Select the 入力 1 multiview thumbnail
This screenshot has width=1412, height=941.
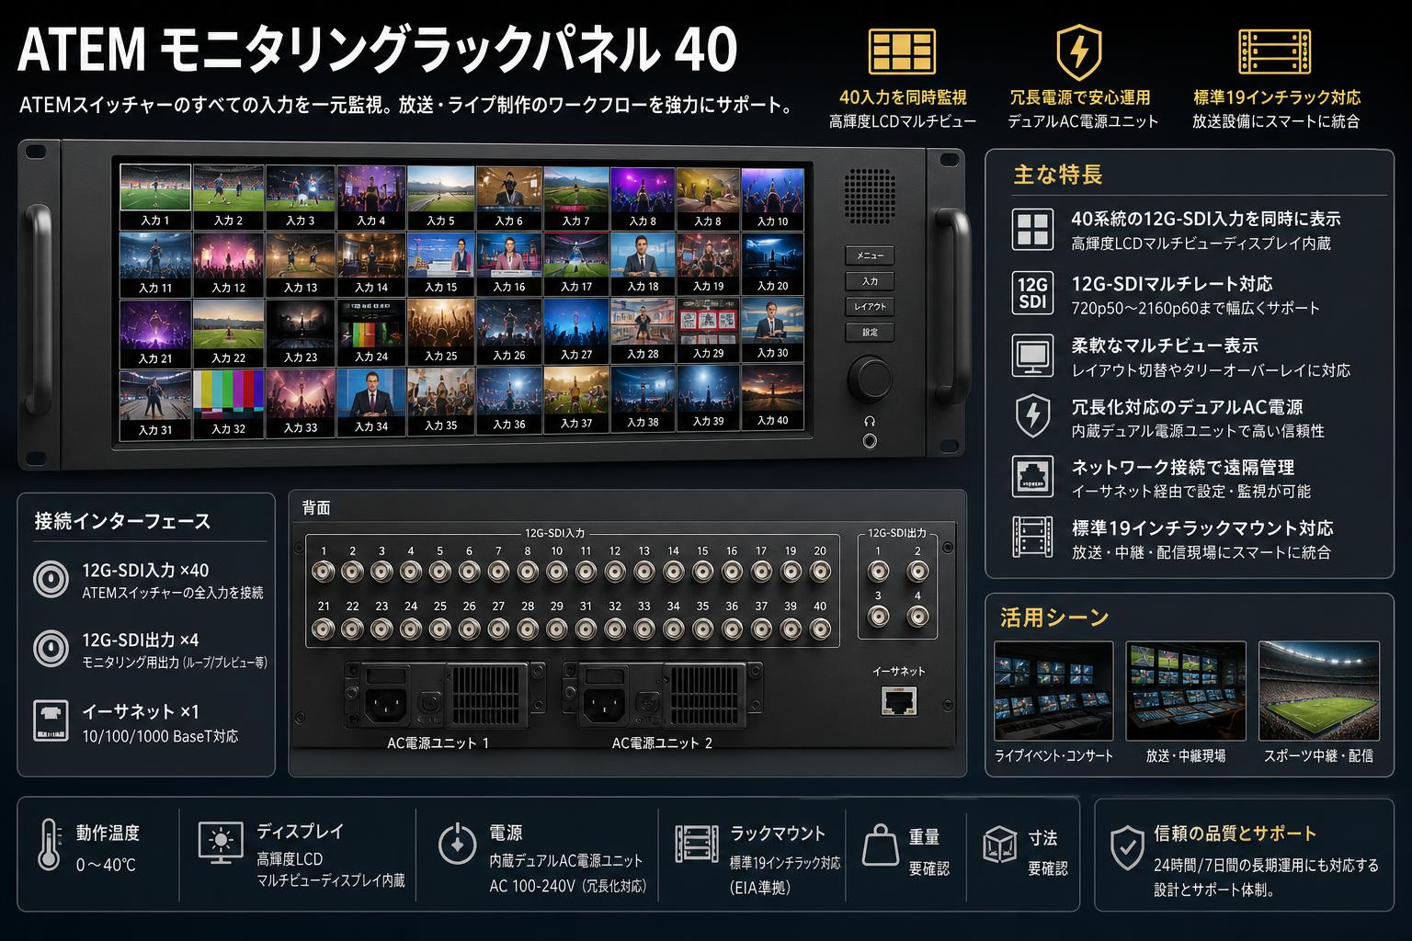(x=155, y=197)
